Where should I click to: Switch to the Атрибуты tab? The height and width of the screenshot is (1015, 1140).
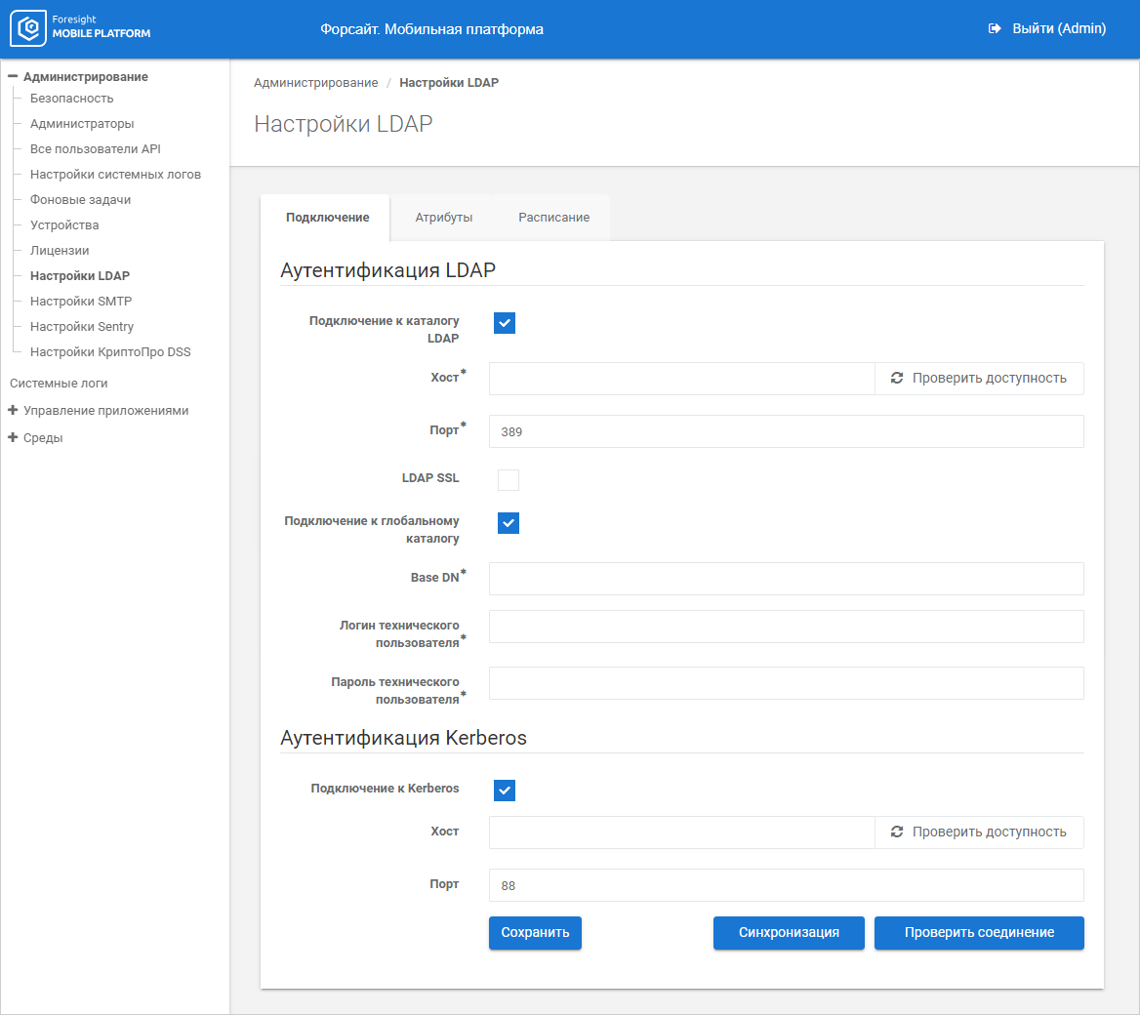[444, 218]
